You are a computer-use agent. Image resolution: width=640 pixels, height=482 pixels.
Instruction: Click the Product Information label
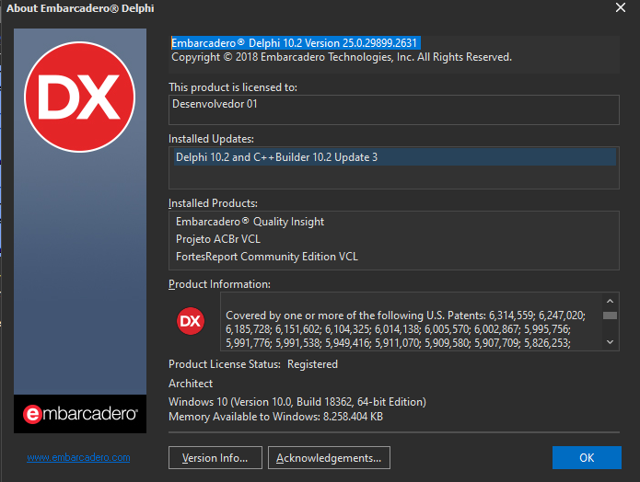click(x=219, y=284)
